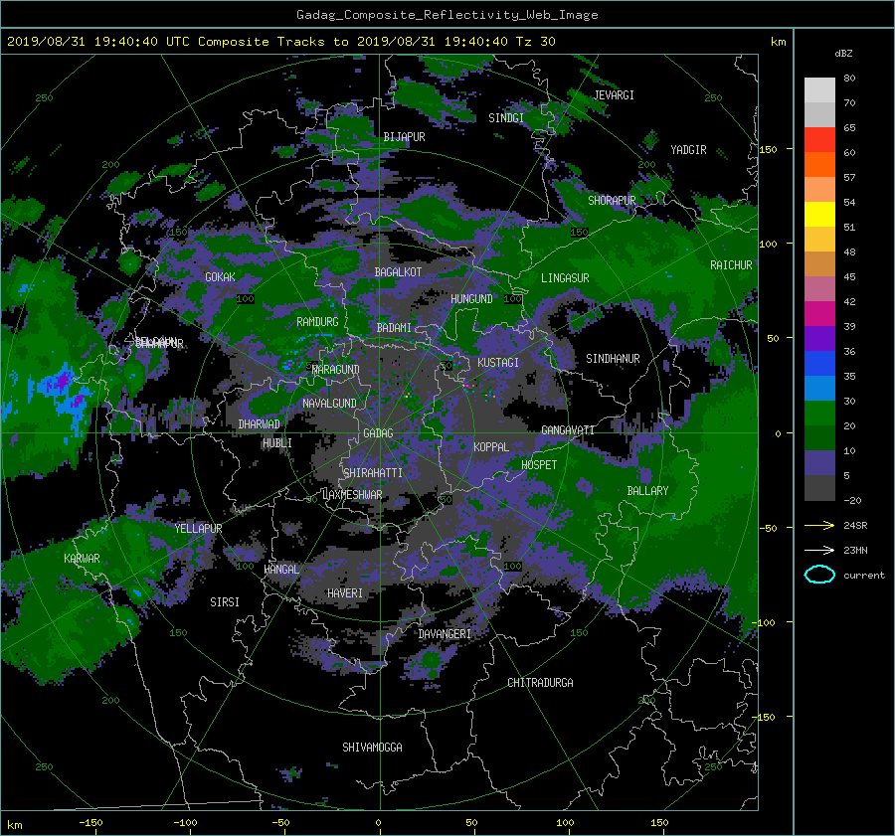Click the BALLARY label on the map
This screenshot has height=836, width=895.
pyautogui.click(x=647, y=491)
